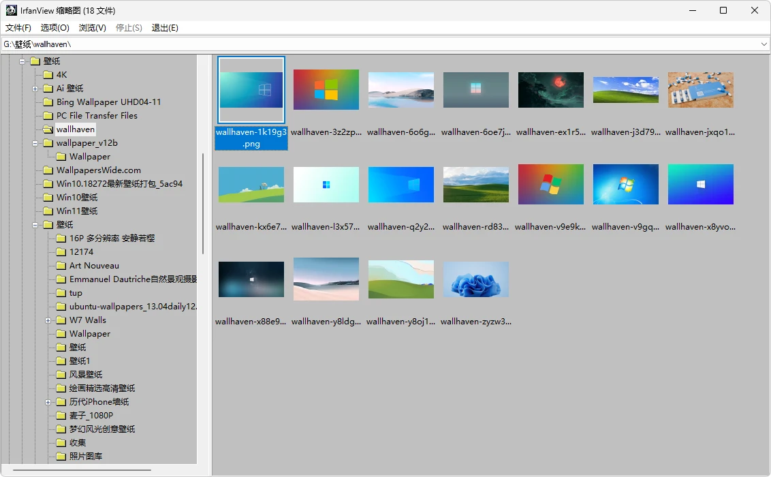Select the wallhaven-rd83 thumbnail
This screenshot has height=477, width=771.
tap(476, 185)
